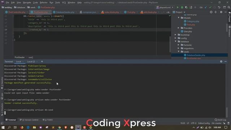Open the Structure side tool window
Image resolution: width=231 pixels, height=130 pixels.
pyautogui.click(x=2, y=109)
